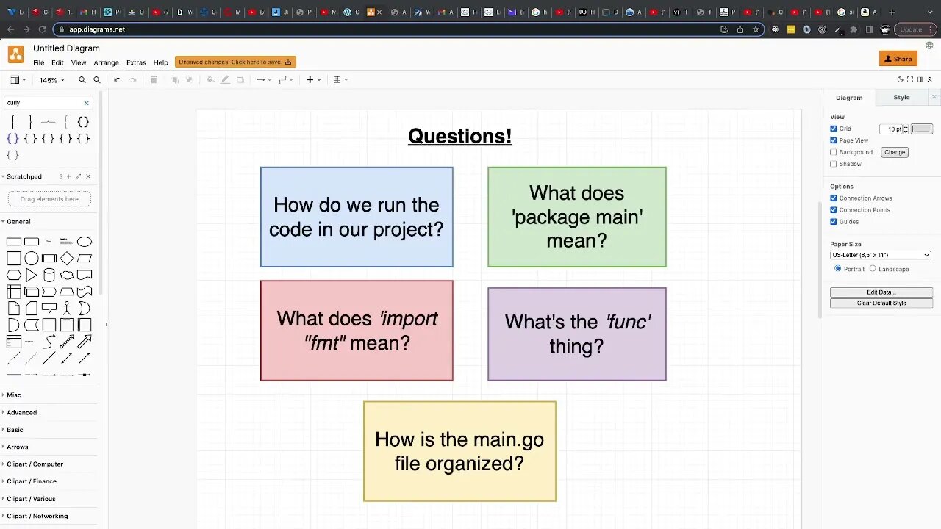Open the Edit menu
Image resolution: width=941 pixels, height=529 pixels.
57,63
